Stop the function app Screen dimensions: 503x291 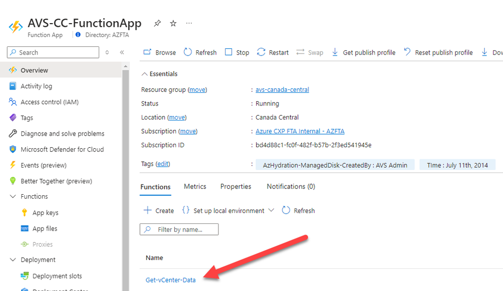coord(237,52)
